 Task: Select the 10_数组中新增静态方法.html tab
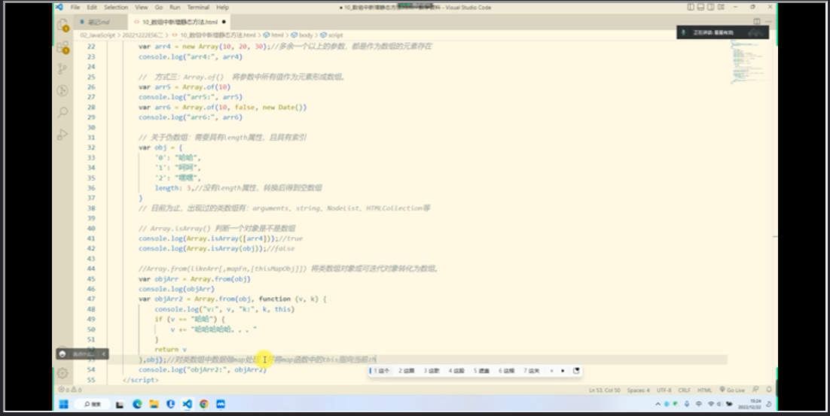[179, 23]
